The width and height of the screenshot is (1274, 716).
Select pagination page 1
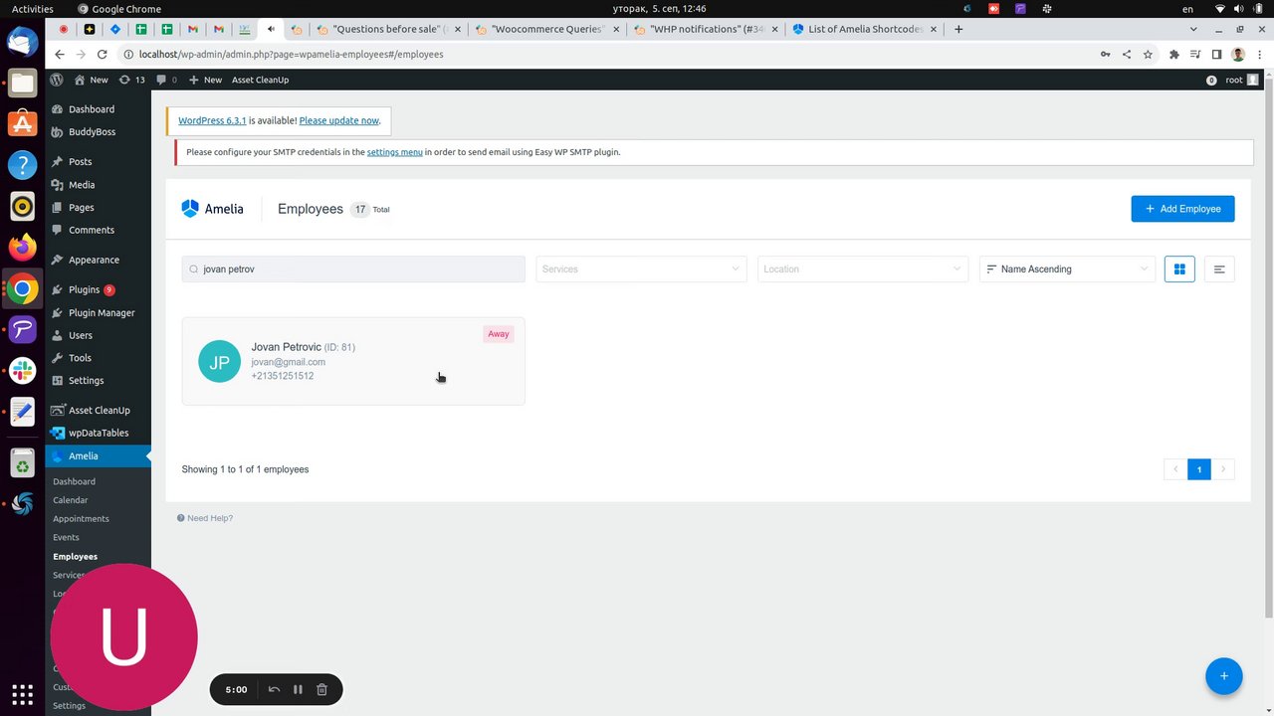click(1198, 469)
